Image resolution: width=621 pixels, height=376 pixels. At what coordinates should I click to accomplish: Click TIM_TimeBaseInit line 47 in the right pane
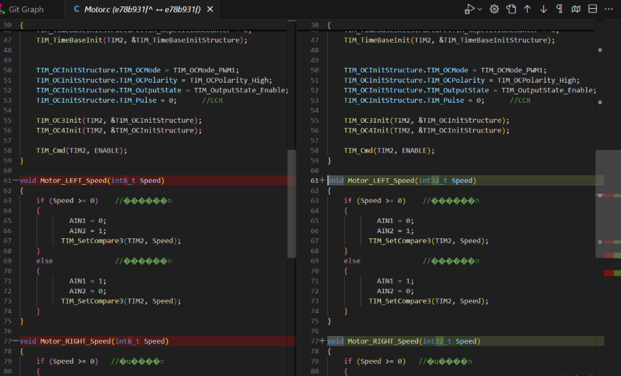pos(450,40)
